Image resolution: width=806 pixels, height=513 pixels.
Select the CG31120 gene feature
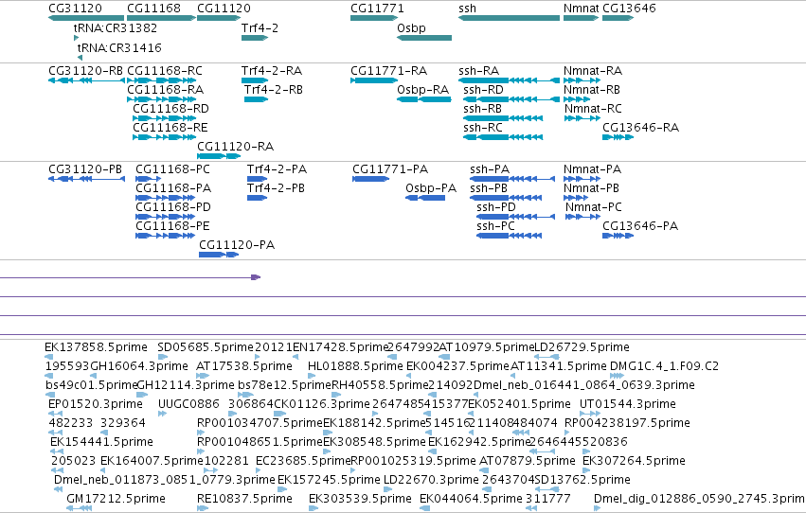click(86, 18)
